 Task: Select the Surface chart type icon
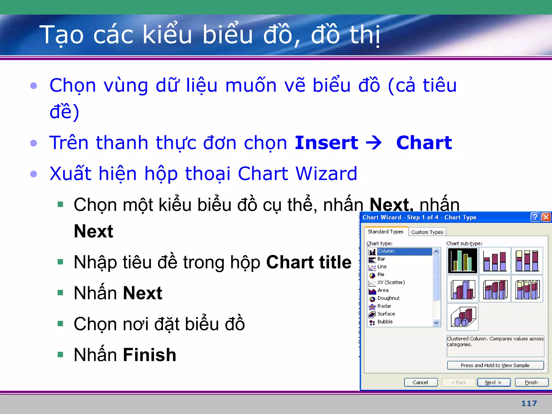click(372, 314)
